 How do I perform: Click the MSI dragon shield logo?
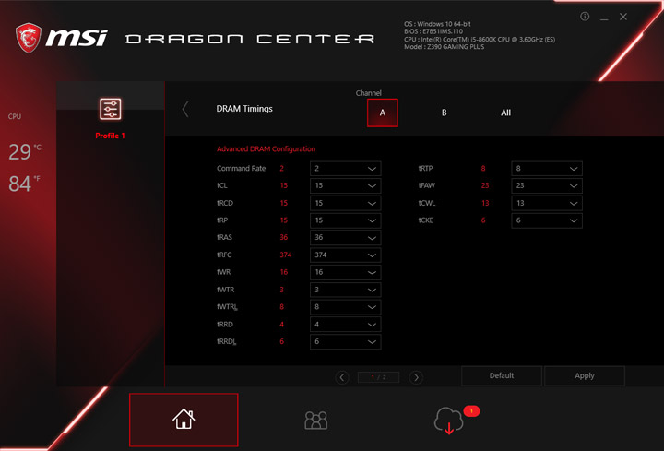(29, 38)
